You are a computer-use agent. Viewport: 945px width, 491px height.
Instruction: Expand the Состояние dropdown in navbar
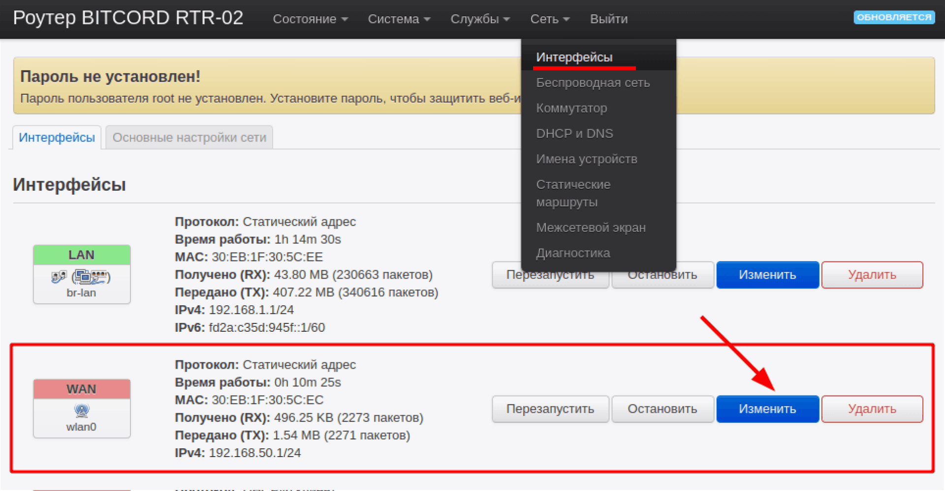click(310, 19)
